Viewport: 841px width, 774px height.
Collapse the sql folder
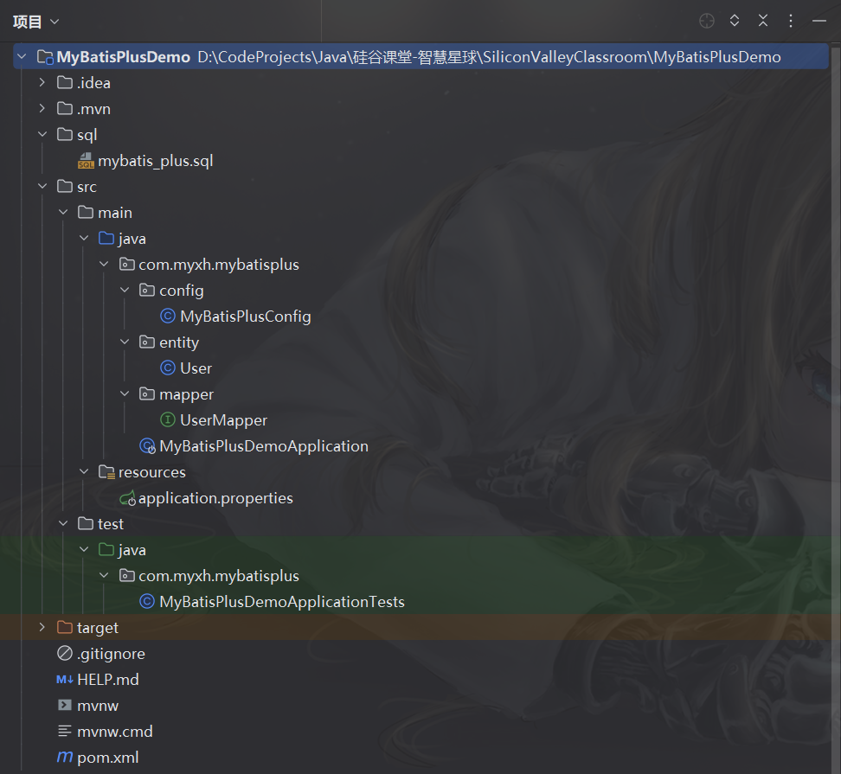tap(42, 134)
